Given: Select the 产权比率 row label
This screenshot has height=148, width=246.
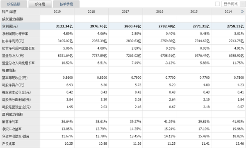Looking at the screenshot, I should tap(9, 143).
